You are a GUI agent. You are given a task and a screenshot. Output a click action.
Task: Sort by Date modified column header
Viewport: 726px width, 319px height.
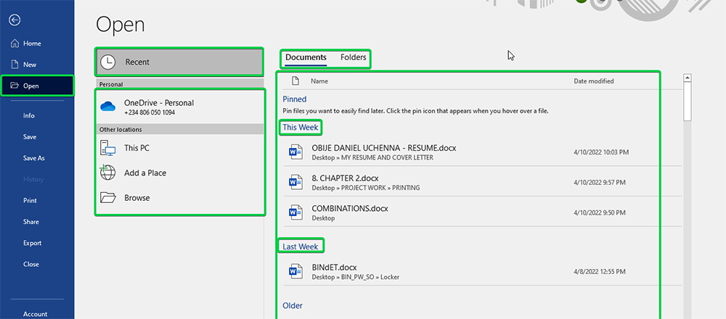pyautogui.click(x=593, y=81)
